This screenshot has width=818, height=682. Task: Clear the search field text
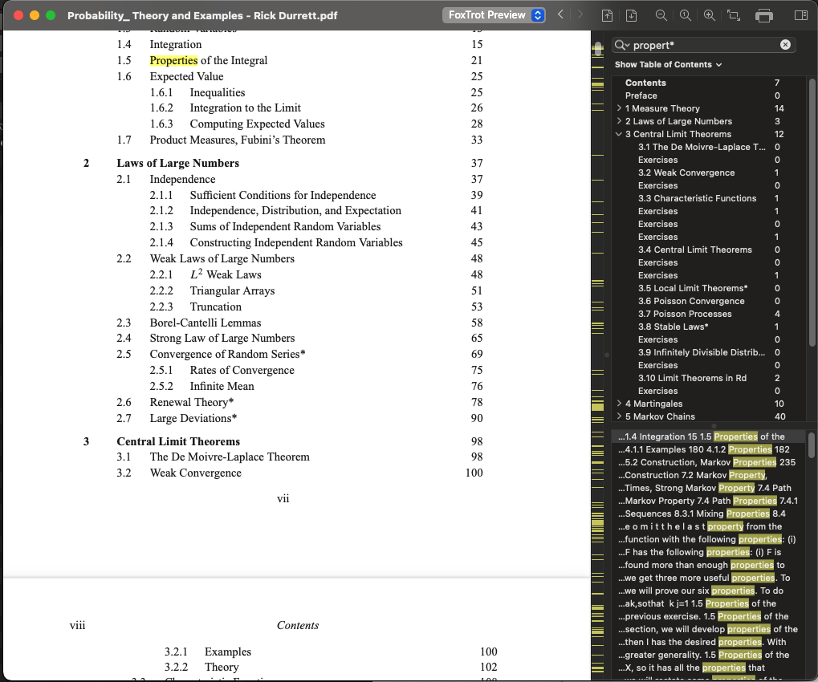coord(785,45)
